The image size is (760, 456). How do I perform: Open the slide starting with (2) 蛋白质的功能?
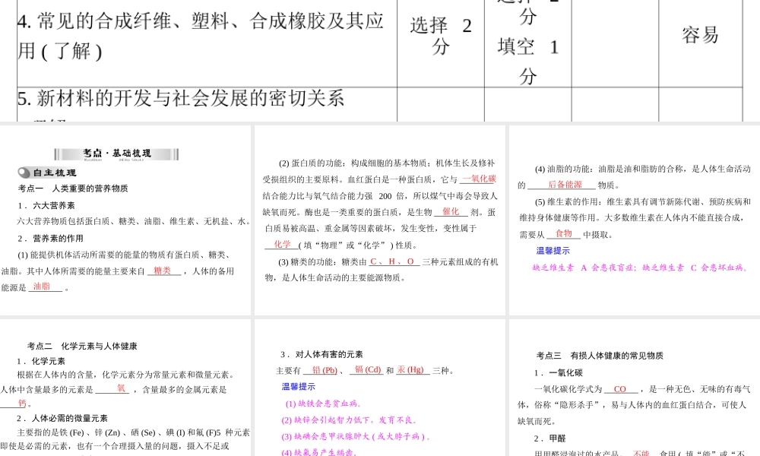pos(380,220)
